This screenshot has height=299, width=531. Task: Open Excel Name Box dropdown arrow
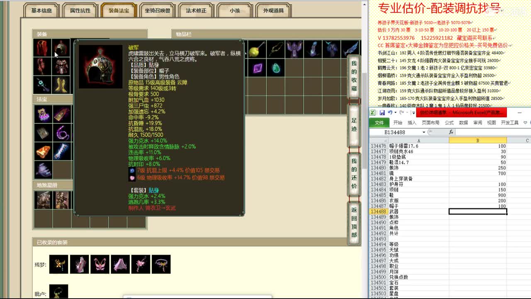[x=424, y=132]
